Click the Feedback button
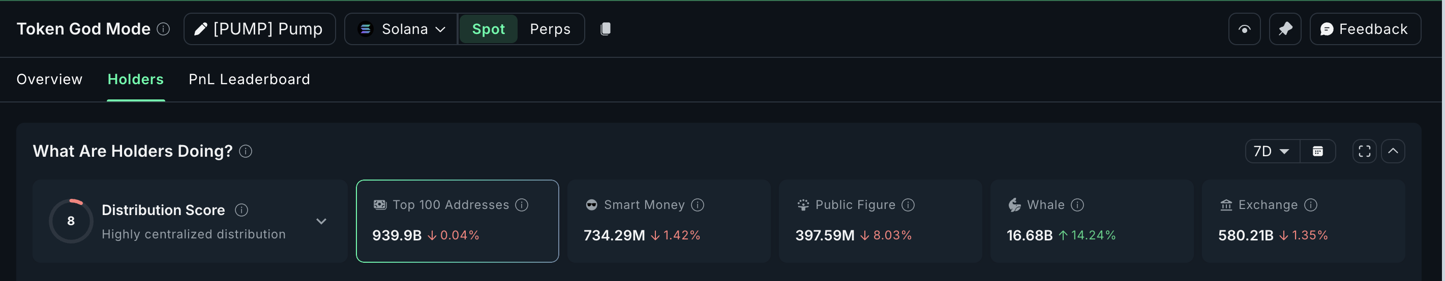 pyautogui.click(x=1365, y=29)
